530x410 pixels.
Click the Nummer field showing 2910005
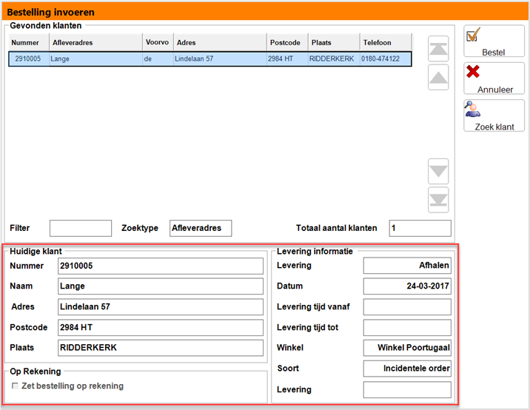tap(161, 266)
